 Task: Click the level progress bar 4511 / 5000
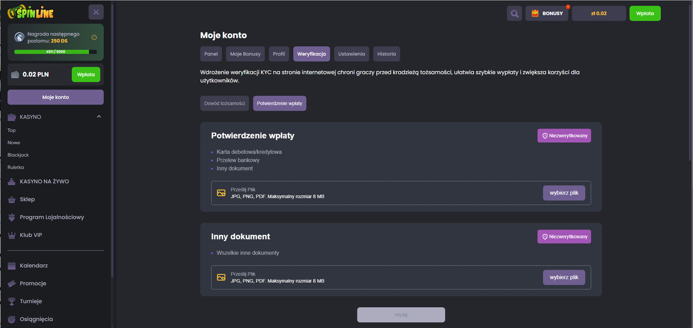(55, 52)
